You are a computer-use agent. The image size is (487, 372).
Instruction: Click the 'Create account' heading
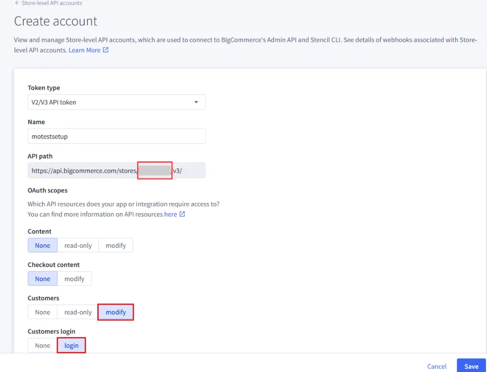(x=56, y=21)
